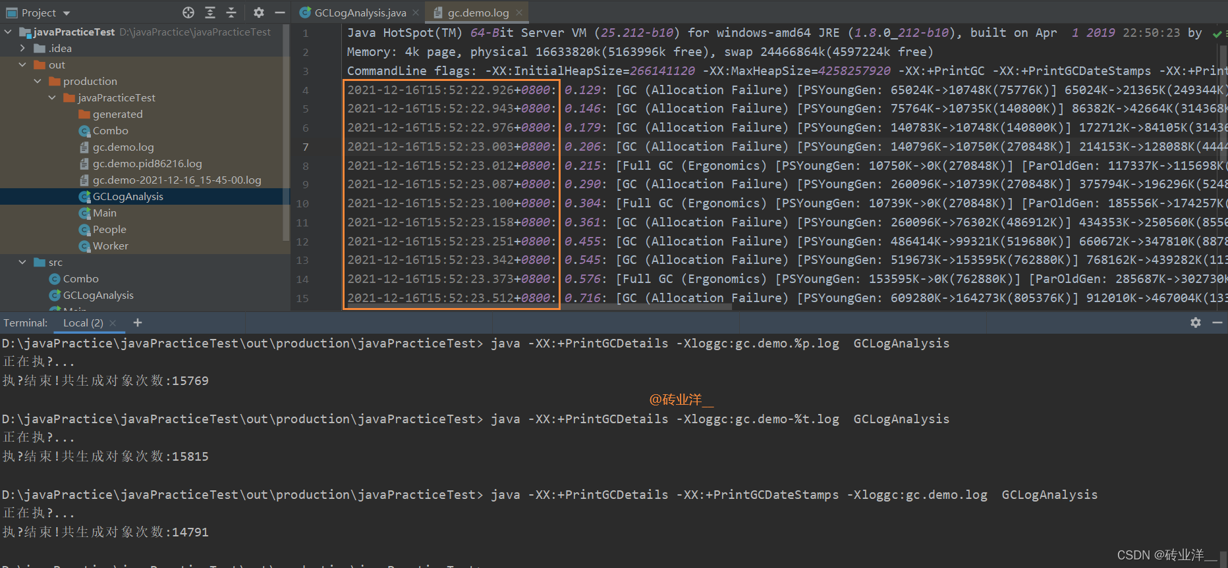
Task: Click the out folder icon
Action: click(x=40, y=65)
